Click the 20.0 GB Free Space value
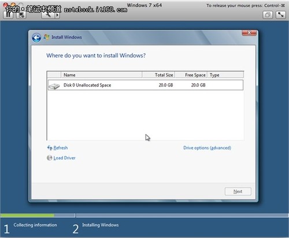Image resolution: width=289 pixels, height=238 pixels. (198, 85)
